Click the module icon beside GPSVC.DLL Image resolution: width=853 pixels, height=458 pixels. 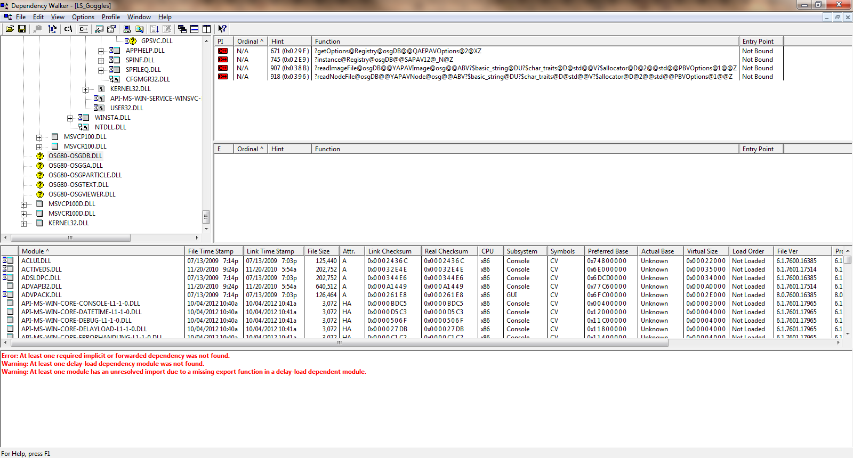[131, 41]
